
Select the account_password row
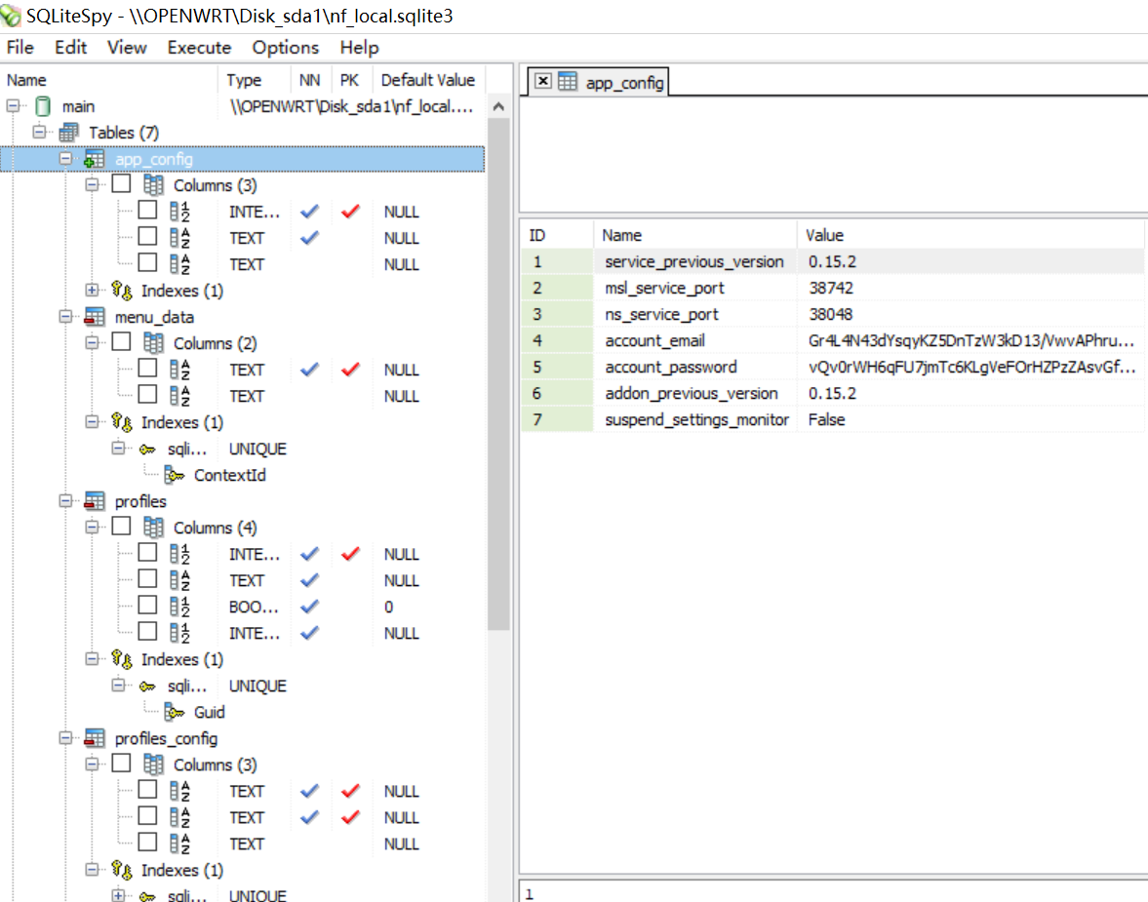832,367
